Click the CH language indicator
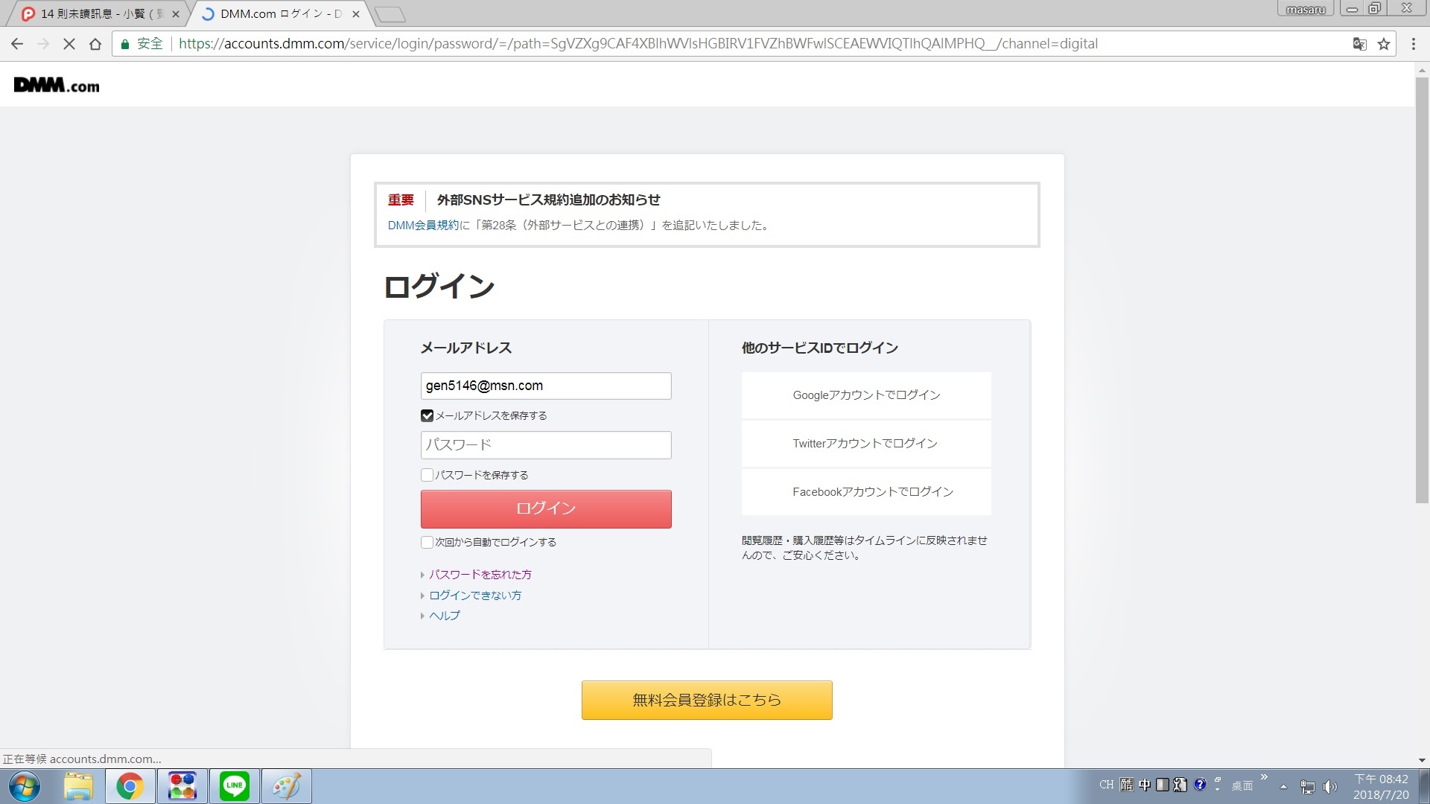 click(x=1106, y=785)
